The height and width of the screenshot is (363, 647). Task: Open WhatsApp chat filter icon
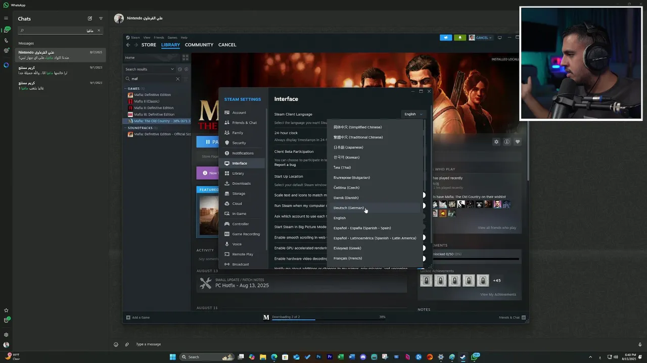tap(101, 19)
